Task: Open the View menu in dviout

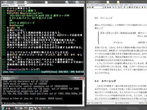Action: pos(108,5)
